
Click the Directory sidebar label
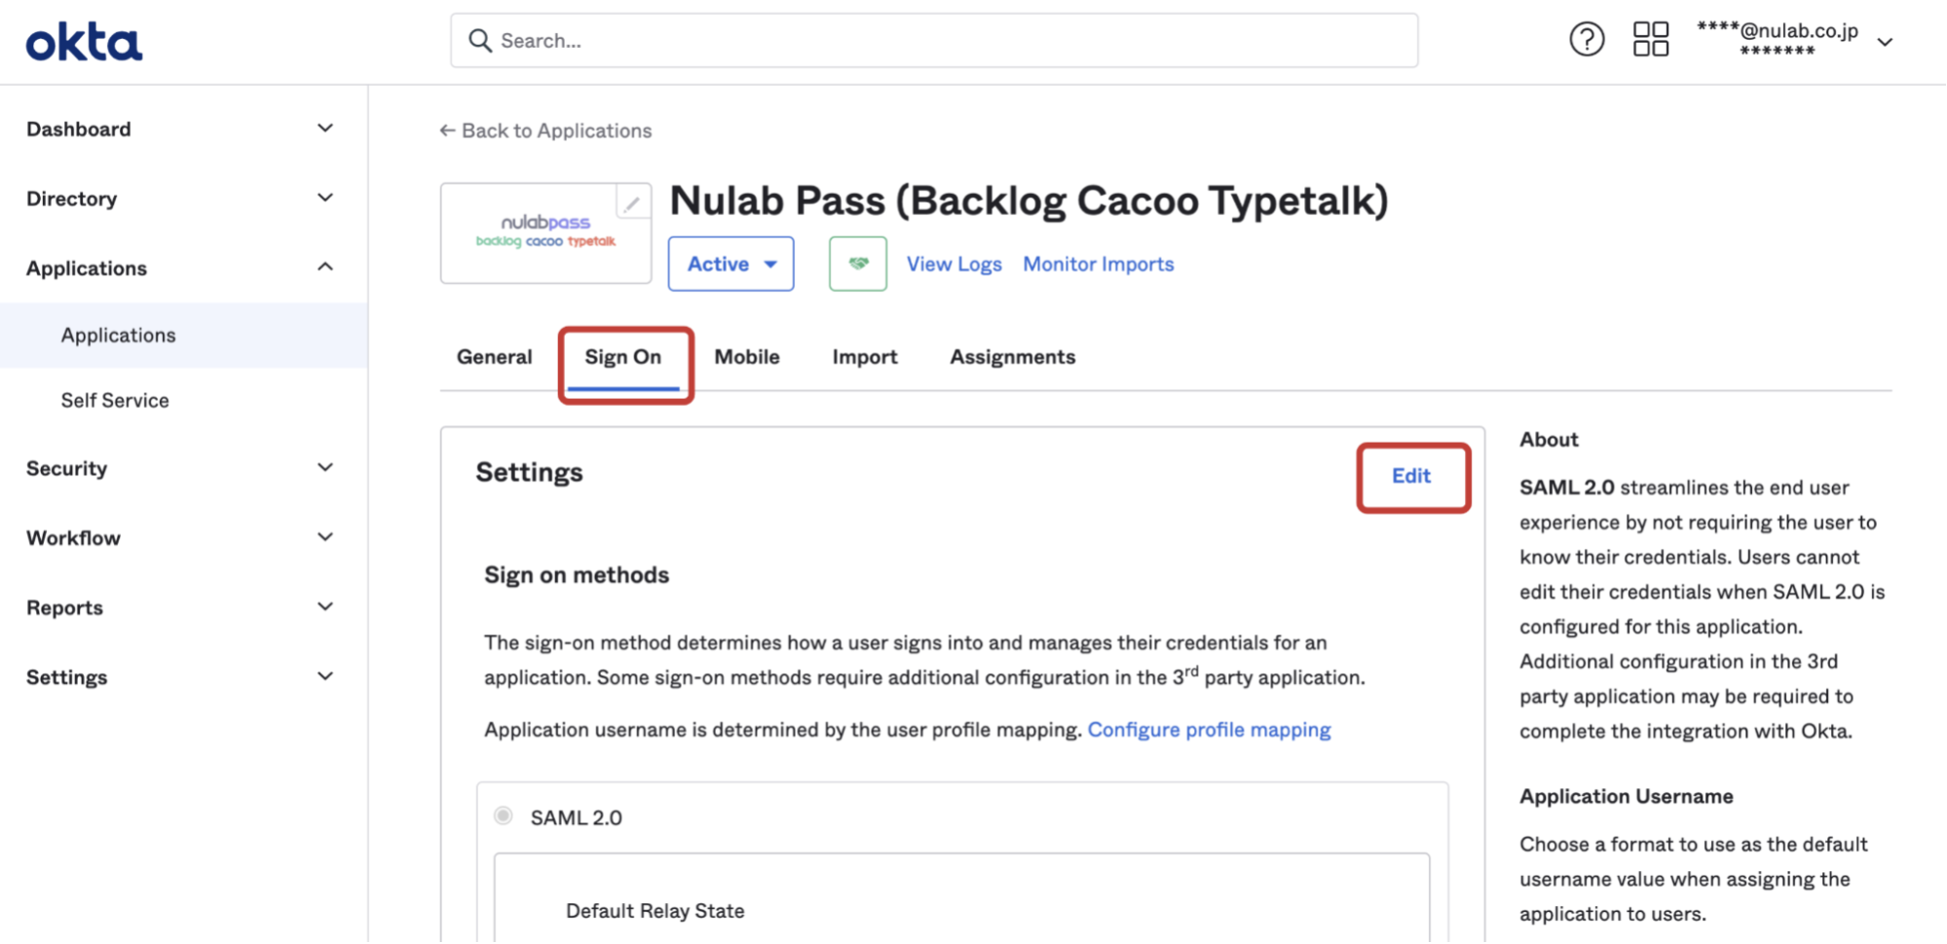point(72,199)
